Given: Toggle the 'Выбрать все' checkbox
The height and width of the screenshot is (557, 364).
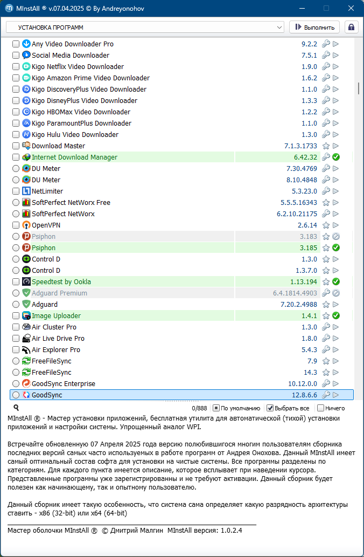Looking at the screenshot, I should [270, 408].
